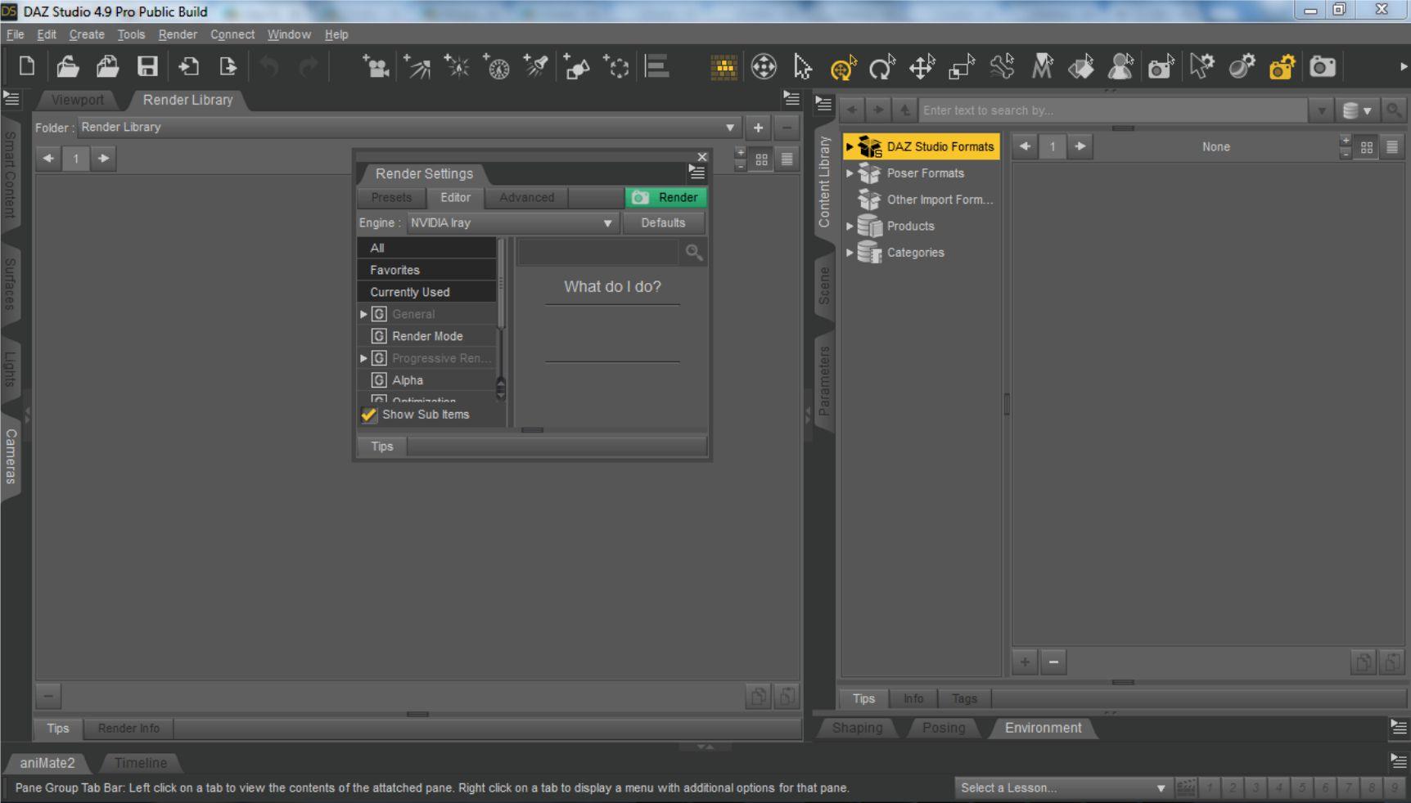Screen dimensions: 1411x803
Task: Click the Save floppy disk icon
Action: click(147, 66)
